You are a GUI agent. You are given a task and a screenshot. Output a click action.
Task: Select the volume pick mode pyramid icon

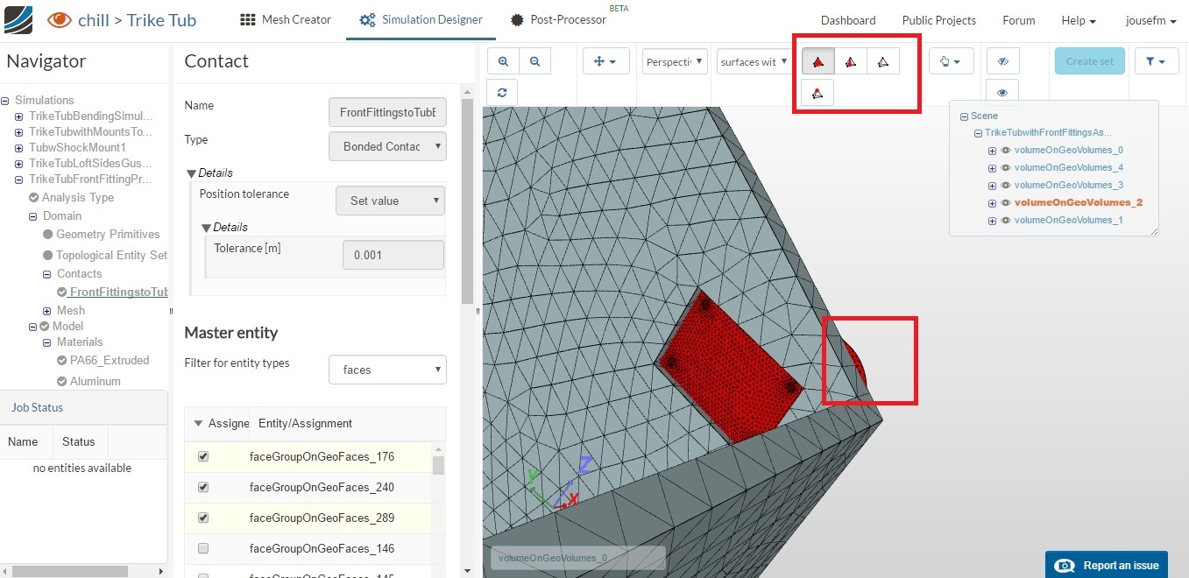(x=818, y=61)
